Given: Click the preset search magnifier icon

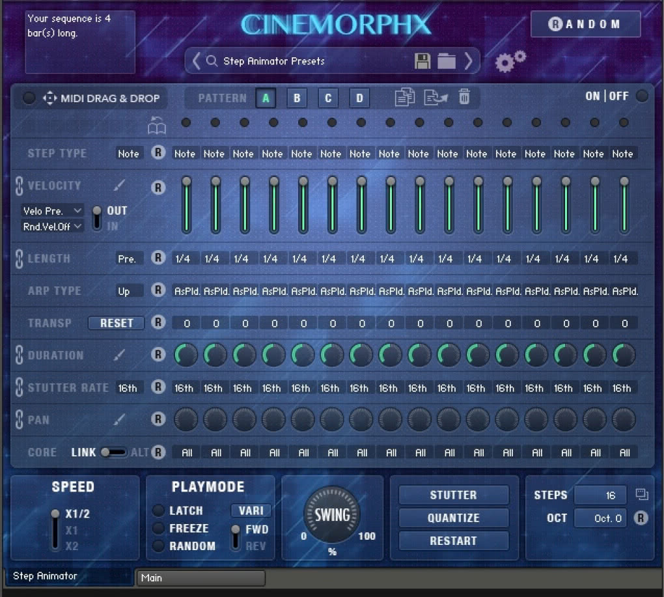Looking at the screenshot, I should [212, 61].
